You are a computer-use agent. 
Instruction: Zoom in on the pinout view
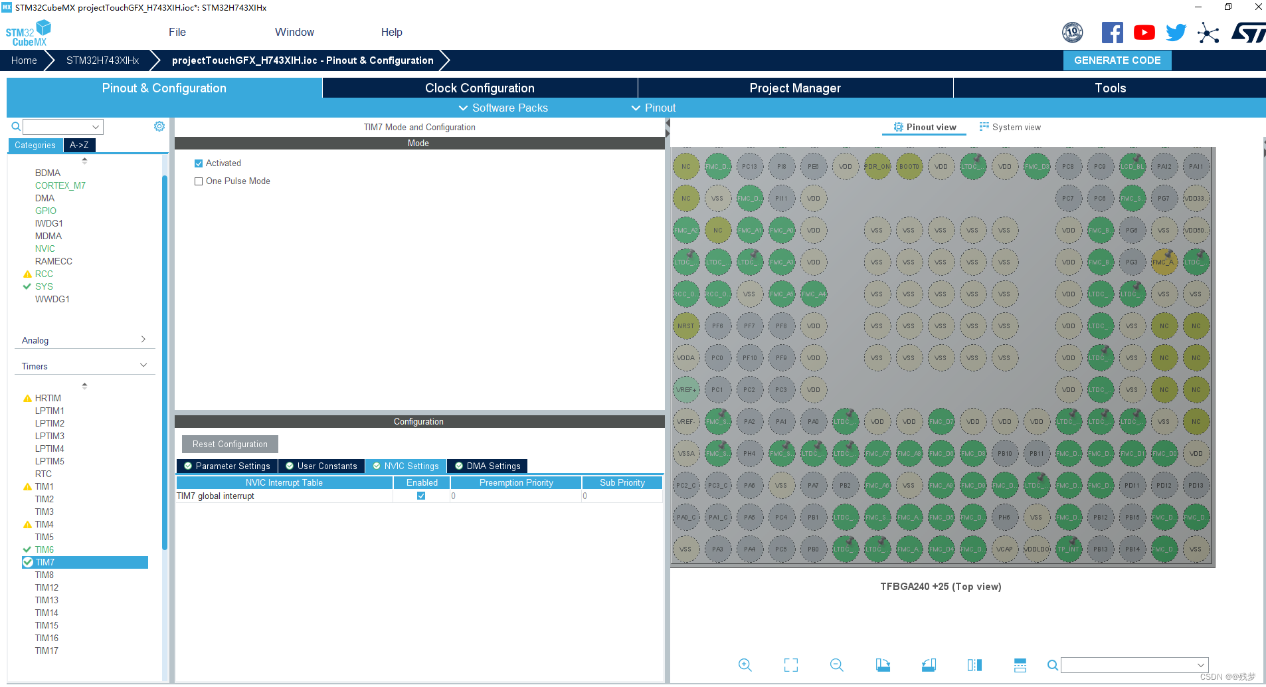coord(745,665)
